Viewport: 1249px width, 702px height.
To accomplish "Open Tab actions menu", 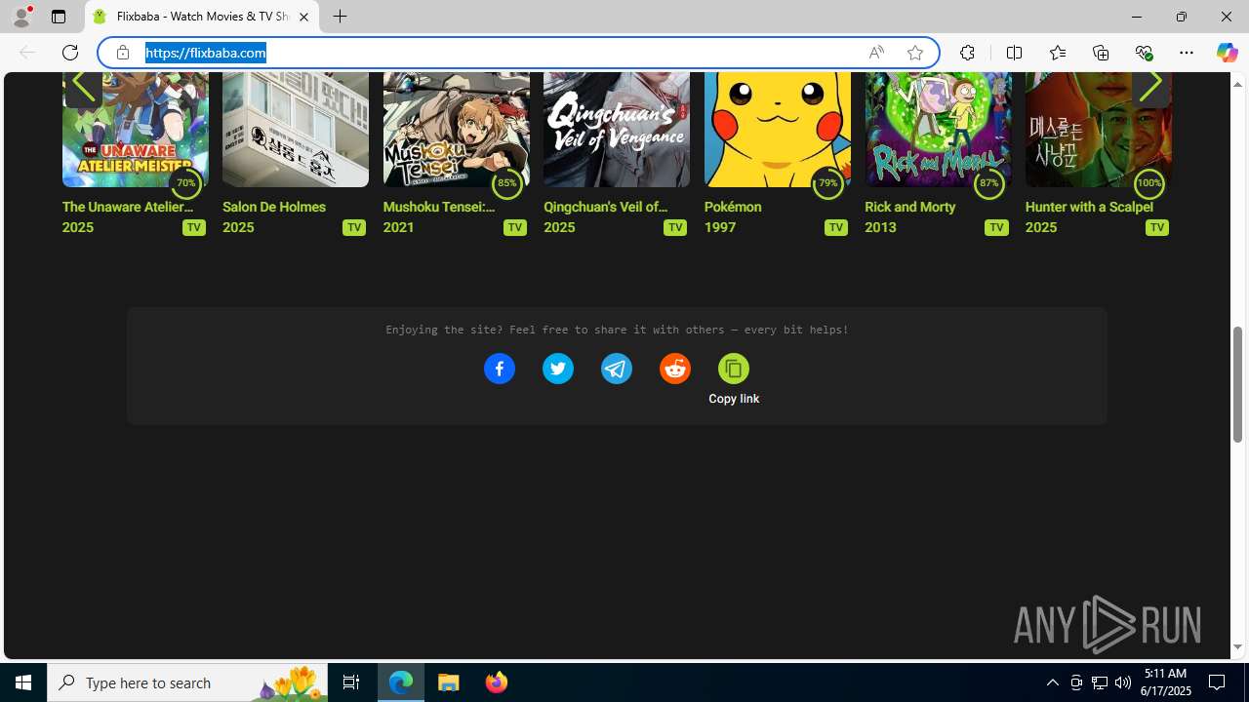I will point(59,17).
